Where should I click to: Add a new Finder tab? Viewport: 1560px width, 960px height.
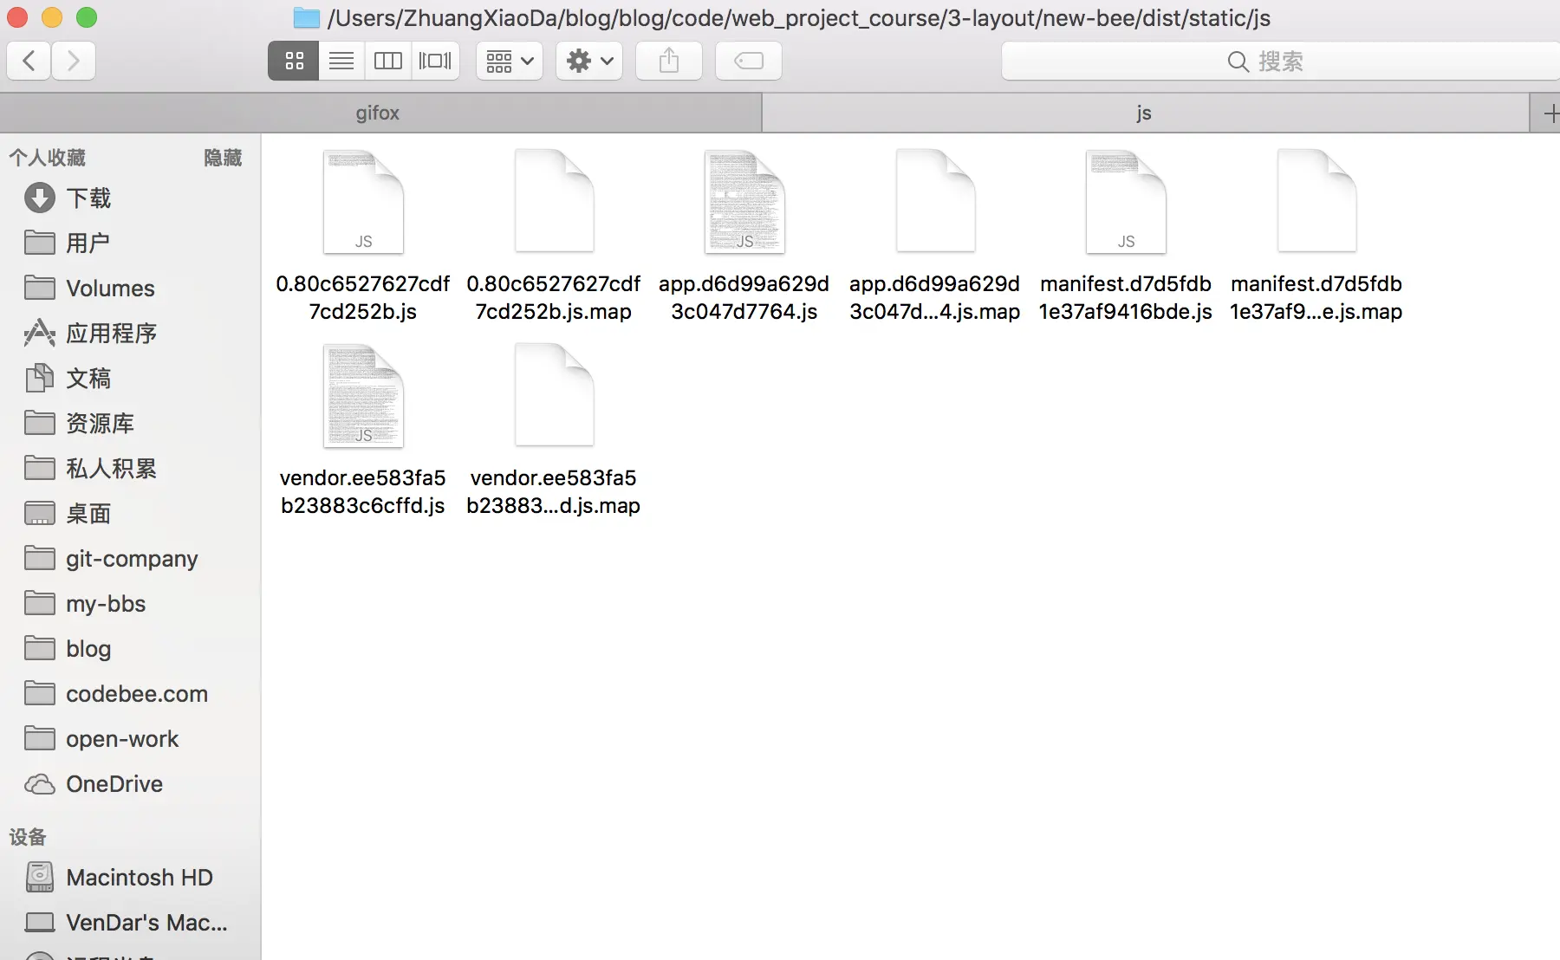click(x=1546, y=113)
